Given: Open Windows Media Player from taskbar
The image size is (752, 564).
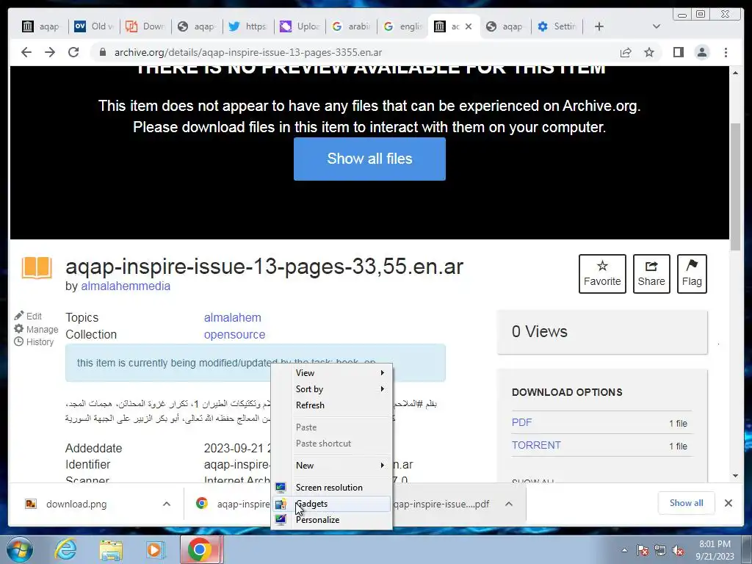Looking at the screenshot, I should pos(156,550).
